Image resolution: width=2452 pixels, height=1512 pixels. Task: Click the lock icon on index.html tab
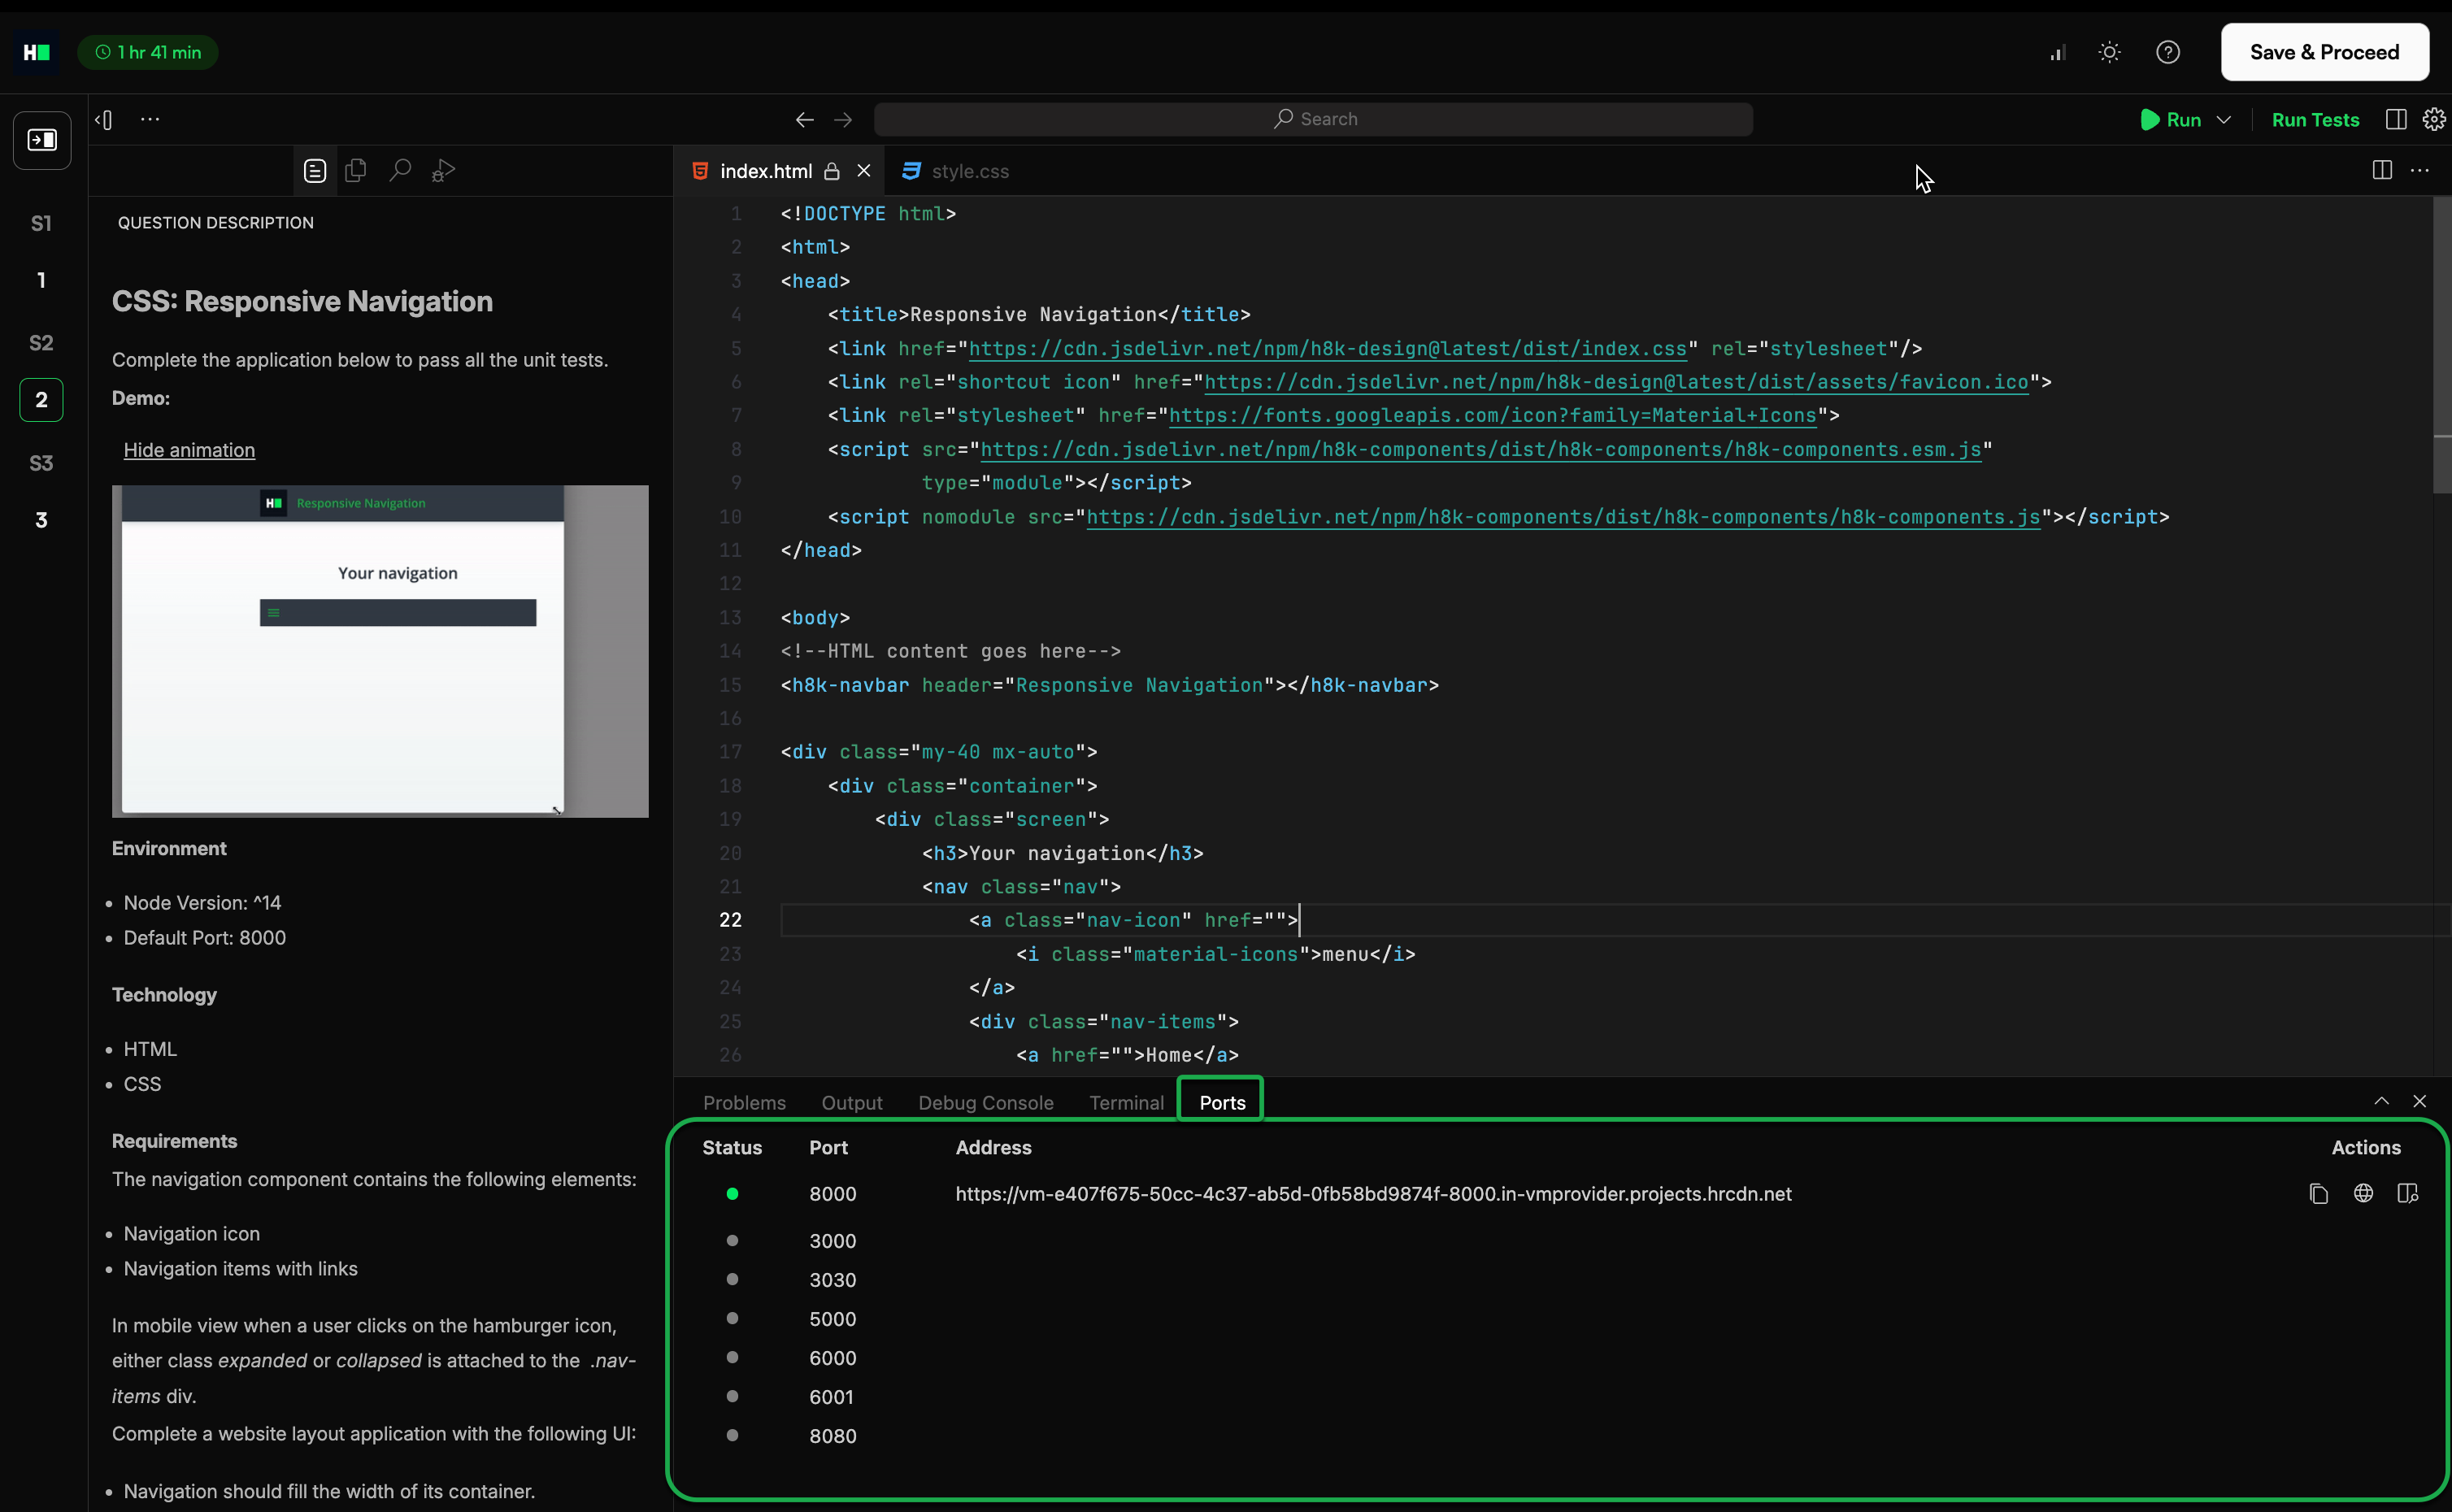click(x=831, y=172)
